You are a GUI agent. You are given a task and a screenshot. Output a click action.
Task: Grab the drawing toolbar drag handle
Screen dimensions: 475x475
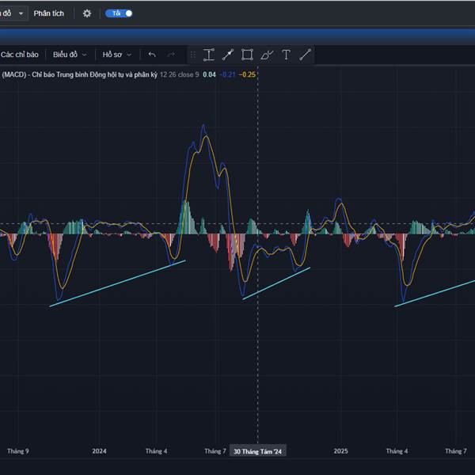(192, 55)
